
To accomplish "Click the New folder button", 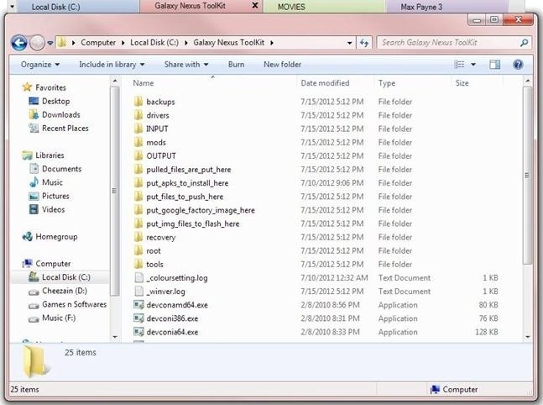I will click(x=282, y=65).
